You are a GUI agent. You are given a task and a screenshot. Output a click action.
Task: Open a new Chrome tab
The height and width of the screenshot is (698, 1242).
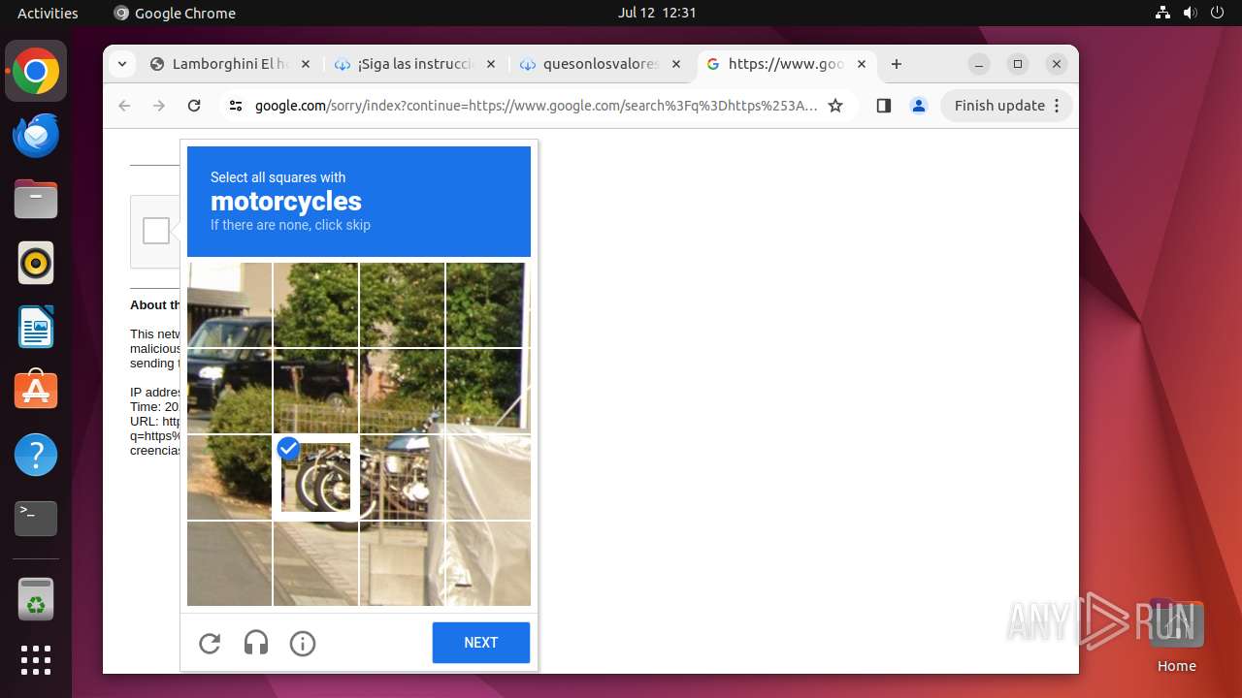pos(897,64)
